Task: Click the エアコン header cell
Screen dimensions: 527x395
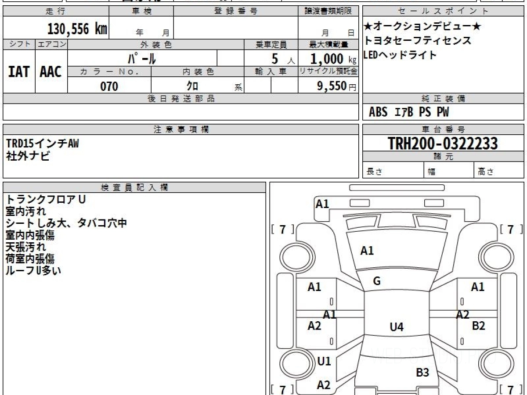Action: pyautogui.click(x=51, y=44)
